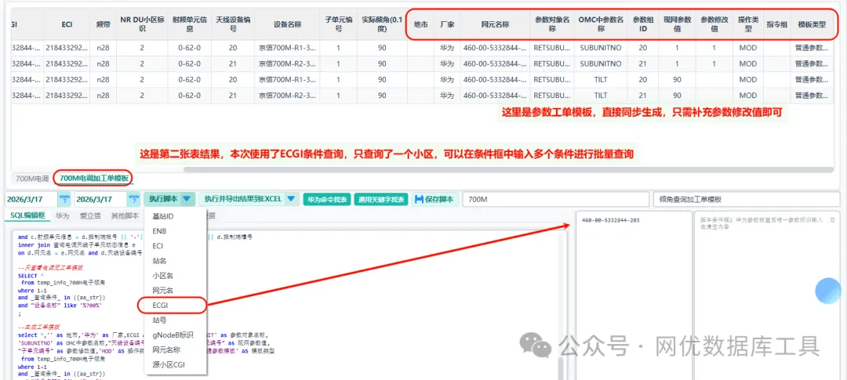This screenshot has height=380, width=847.
Task: Expand the 执行并导出结果到EXCEL dropdown arrow
Action: tap(291, 199)
